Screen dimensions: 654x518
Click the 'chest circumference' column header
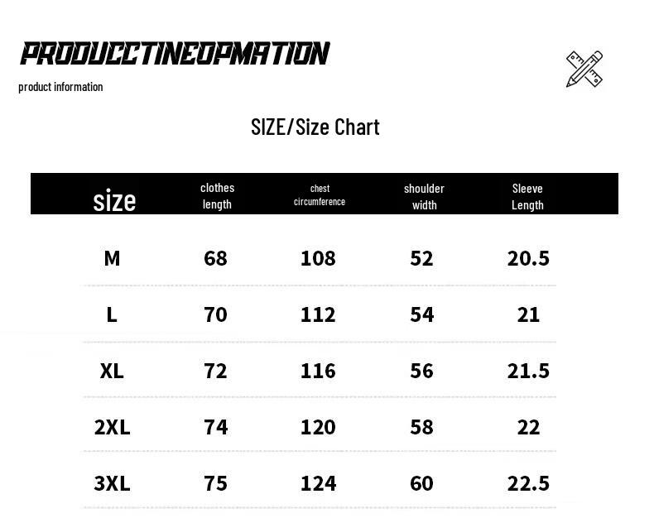320,195
